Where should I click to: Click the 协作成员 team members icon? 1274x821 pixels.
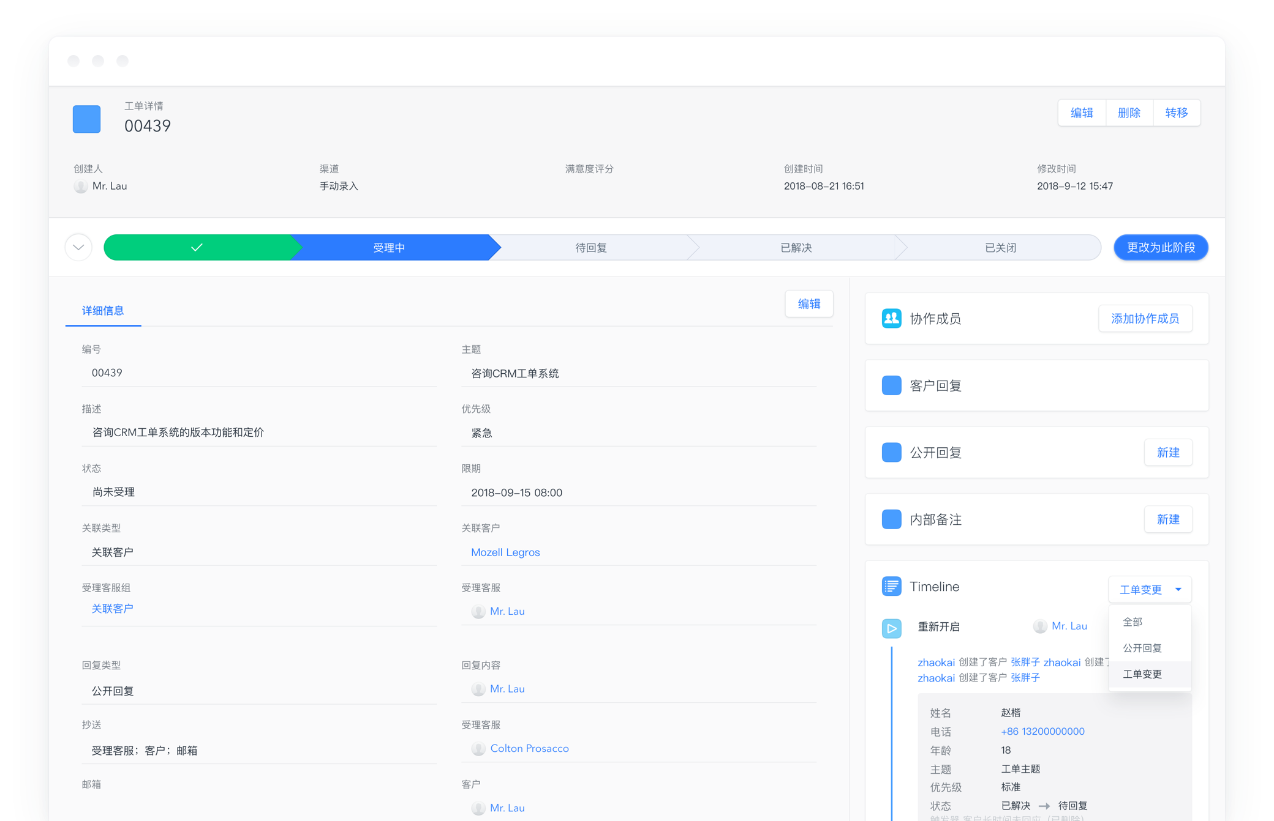coord(892,318)
